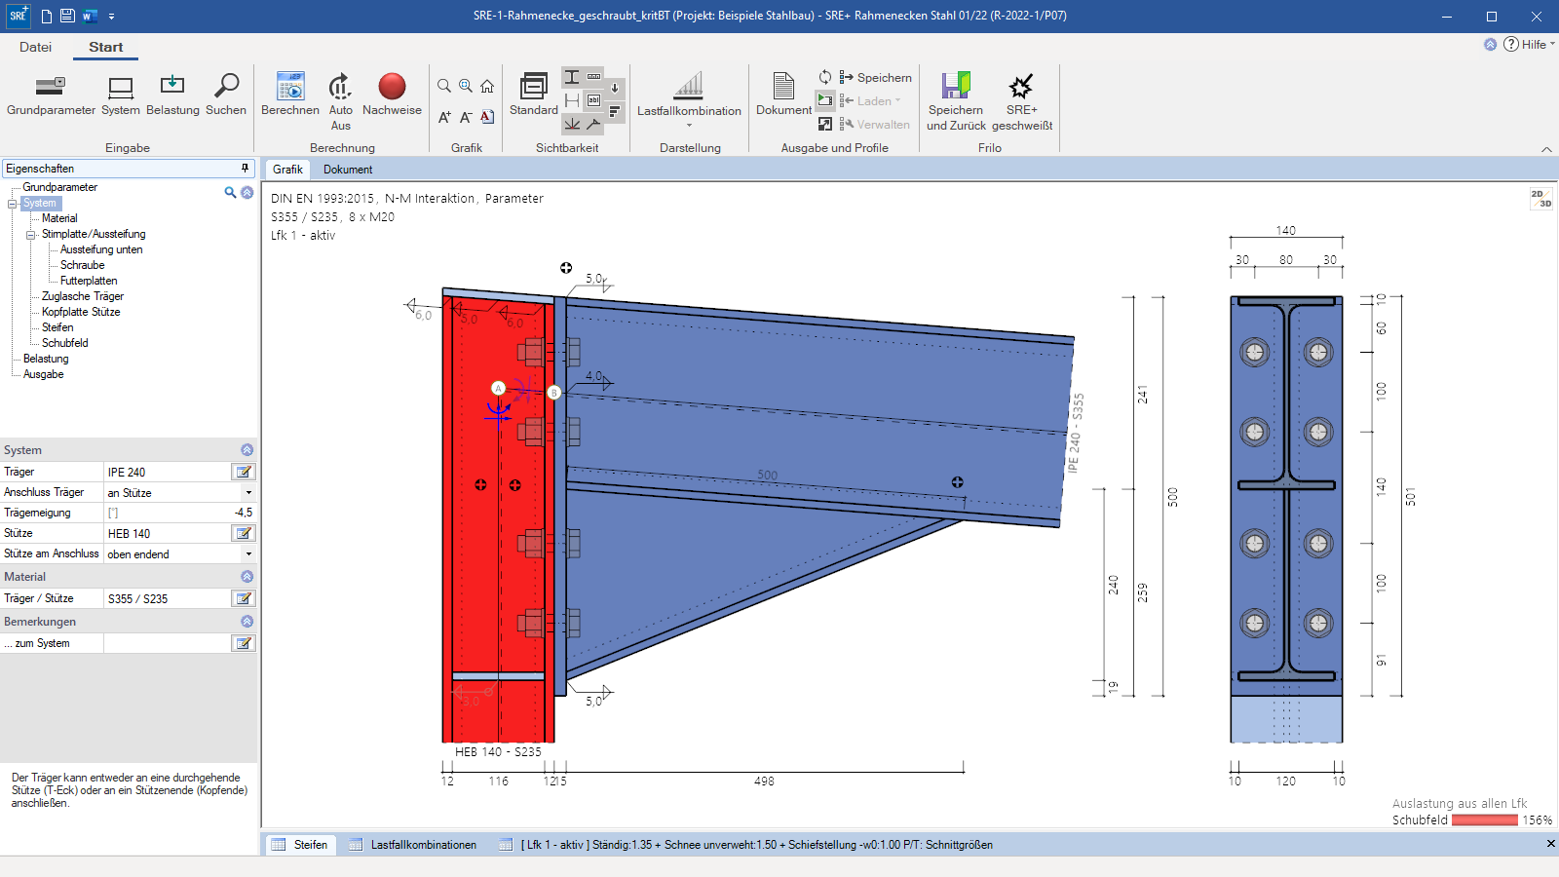Click the SRE+ geschweißt icon
The width and height of the screenshot is (1559, 877).
(x=1021, y=86)
